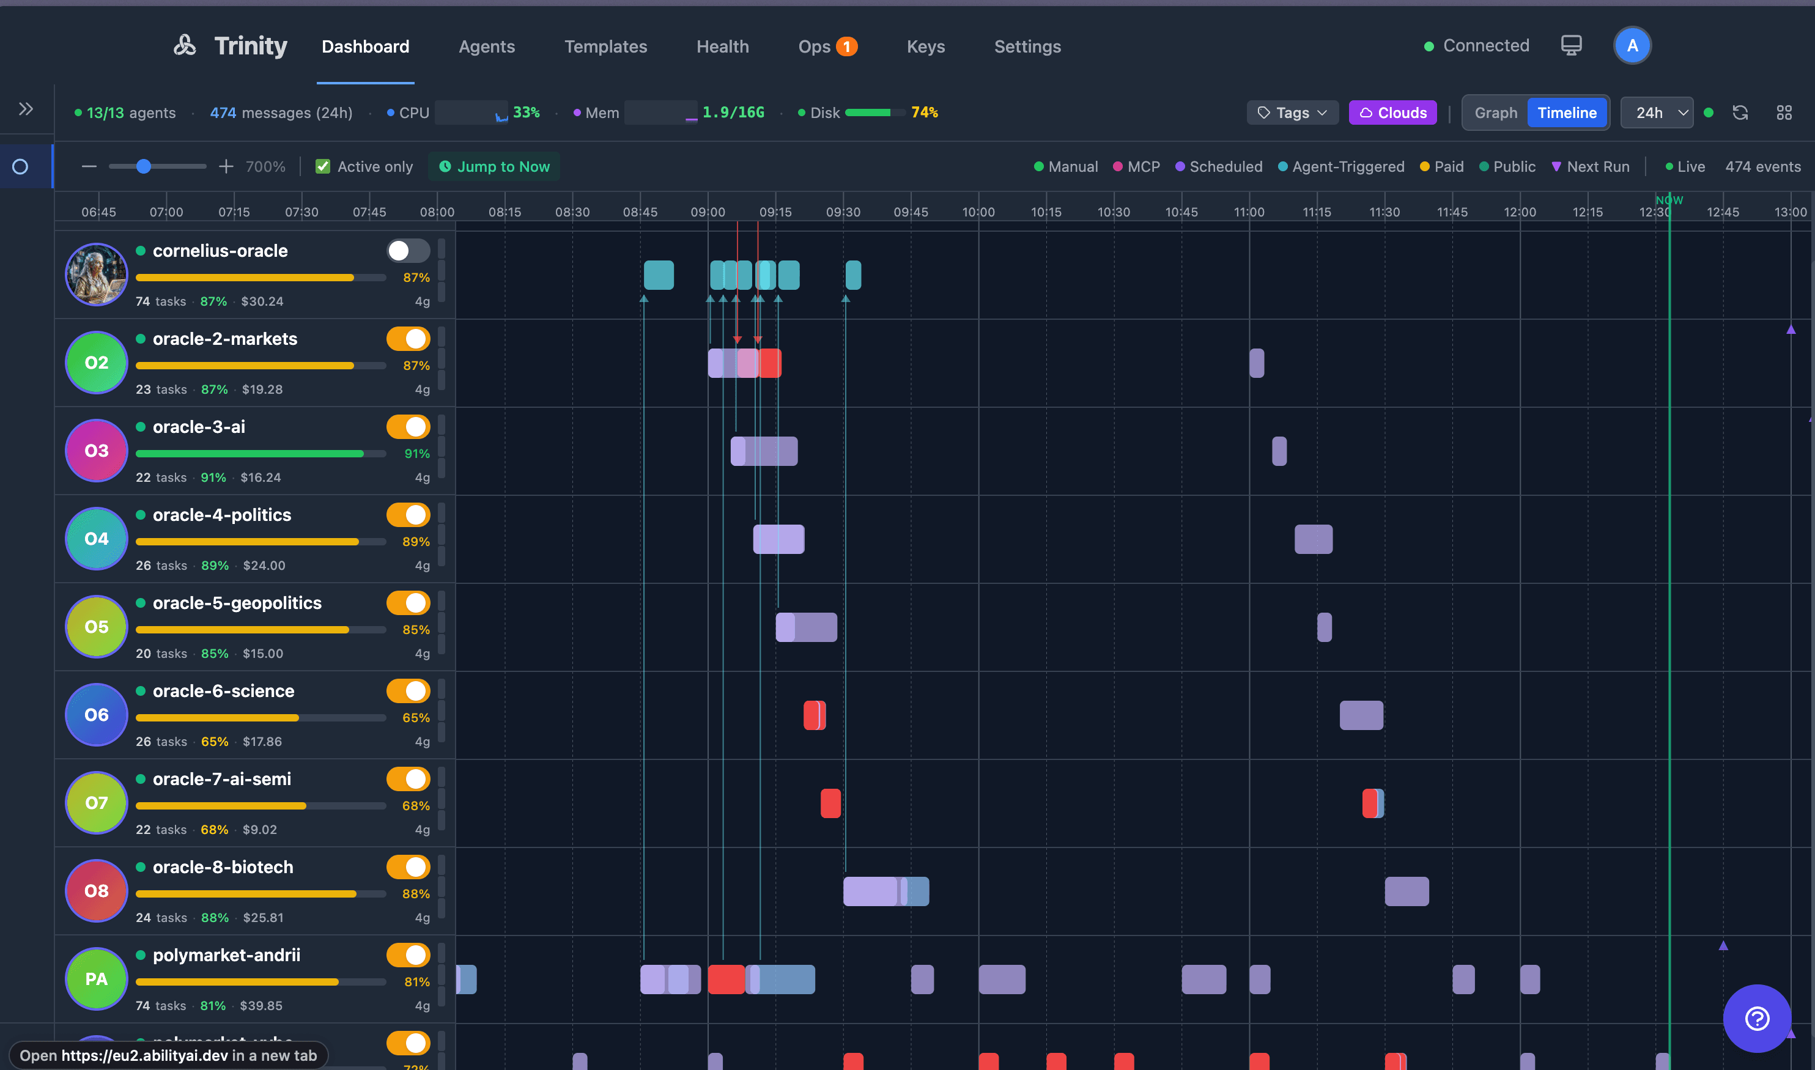Disable the oracle-2-markets toggle
Image resolution: width=1815 pixels, height=1070 pixels.
(408, 338)
